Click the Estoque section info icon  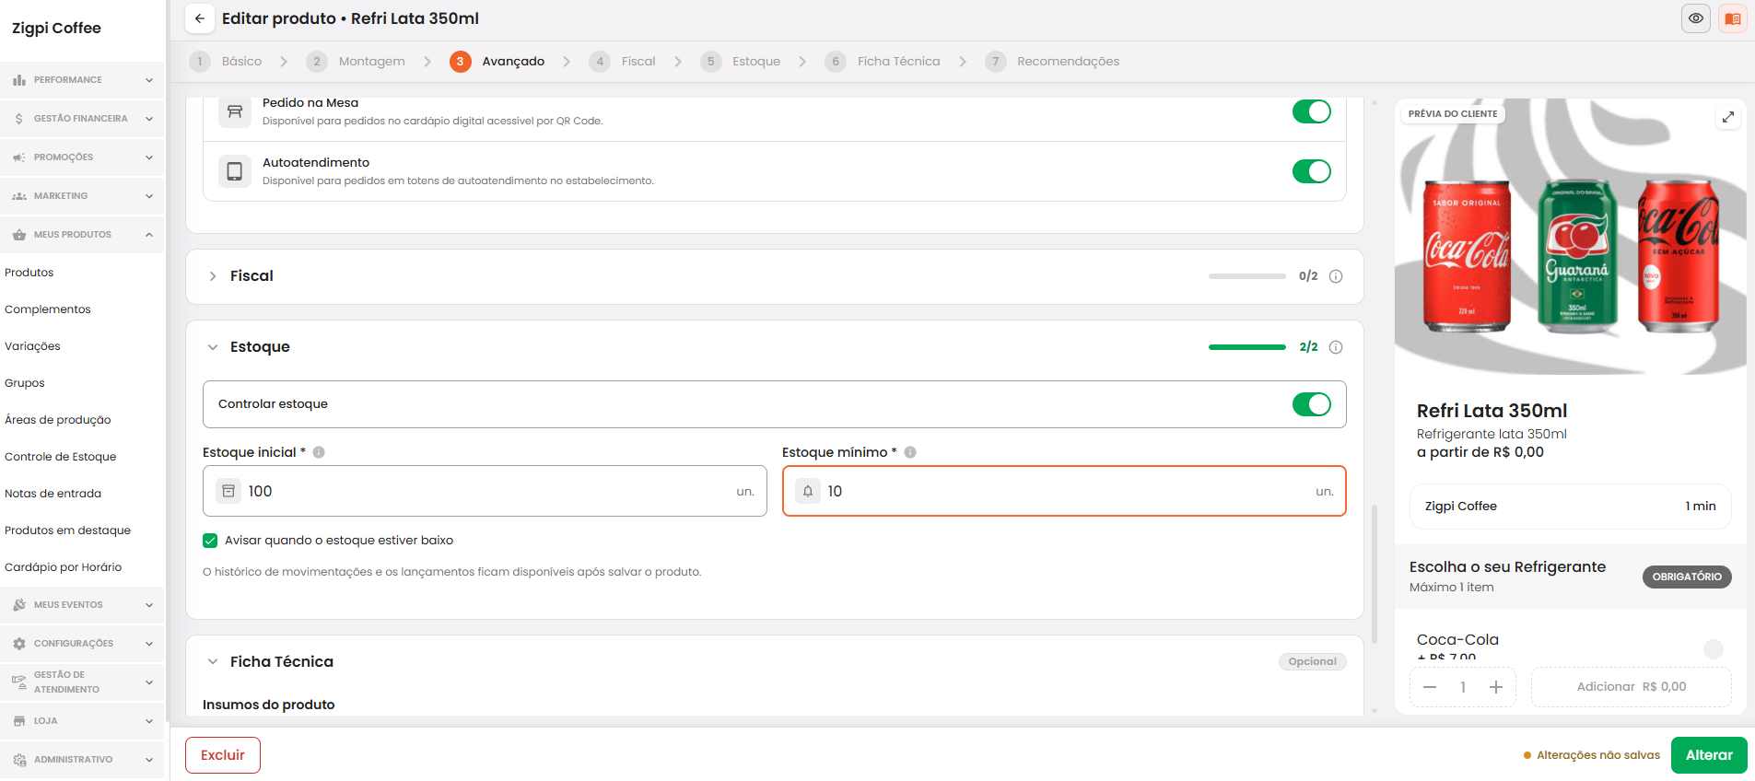point(1336,347)
